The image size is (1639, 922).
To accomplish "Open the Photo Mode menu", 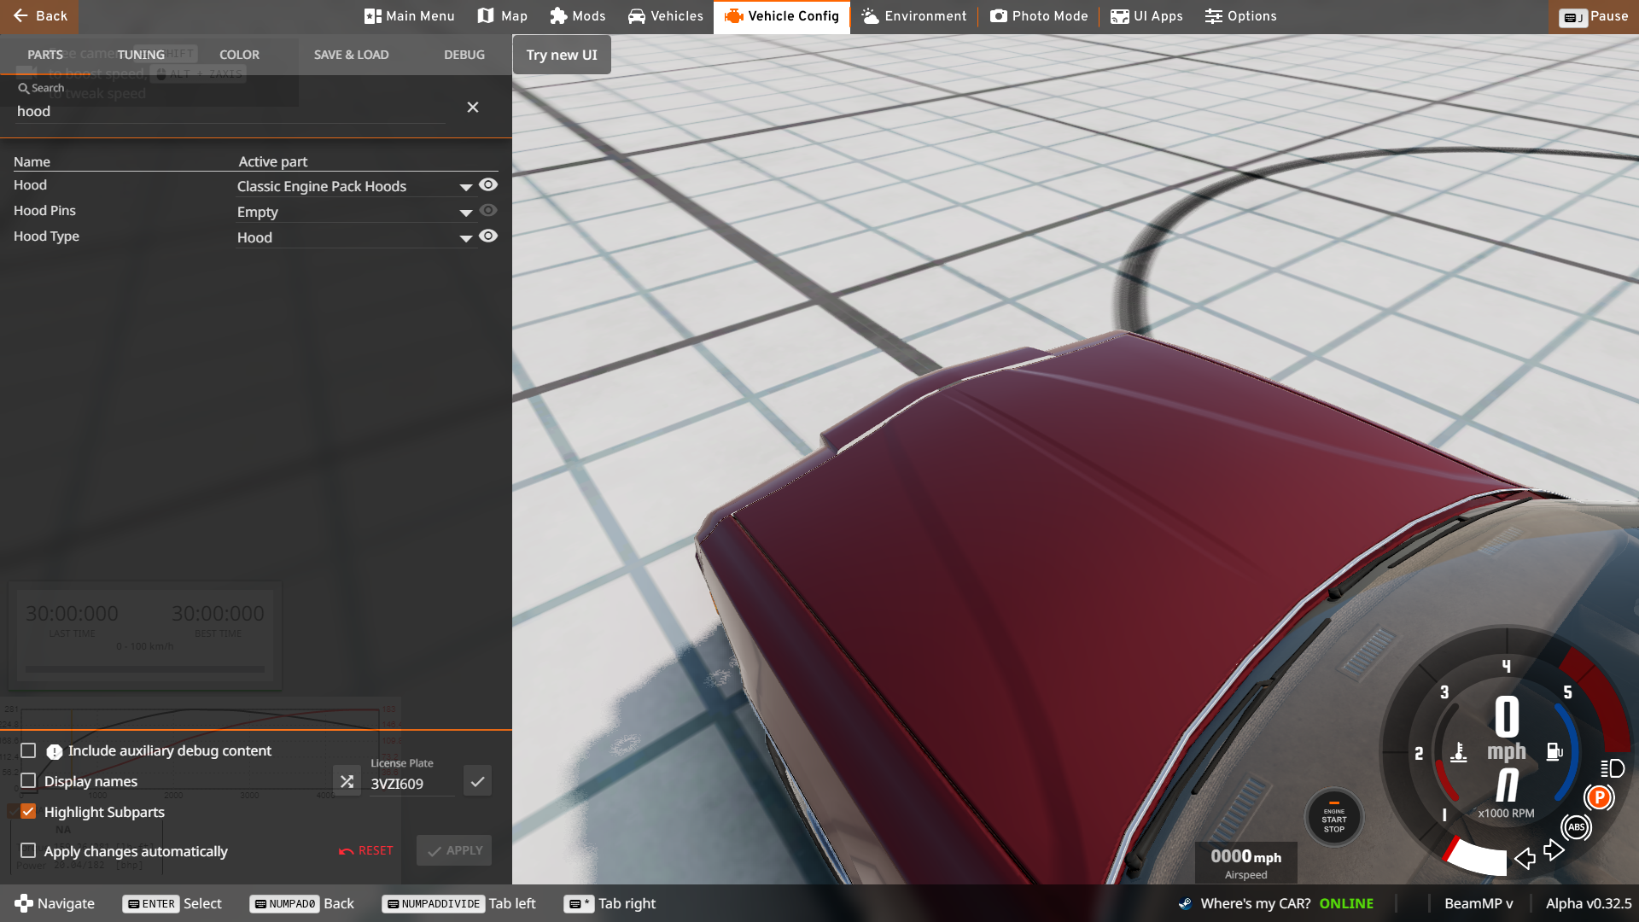I will (1039, 16).
